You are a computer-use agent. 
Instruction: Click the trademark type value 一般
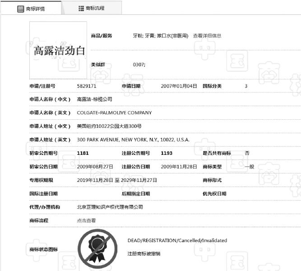click(x=250, y=167)
